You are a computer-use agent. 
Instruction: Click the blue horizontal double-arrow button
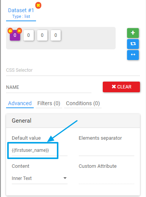tap(133, 55)
